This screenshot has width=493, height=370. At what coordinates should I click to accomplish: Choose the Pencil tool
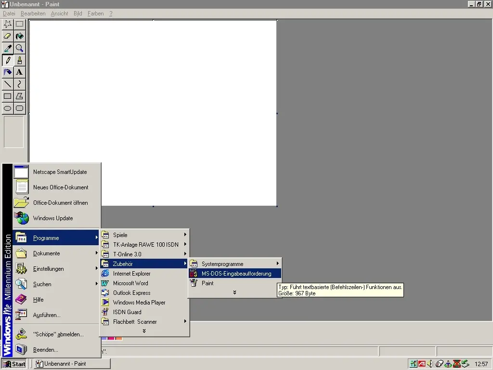click(x=8, y=60)
